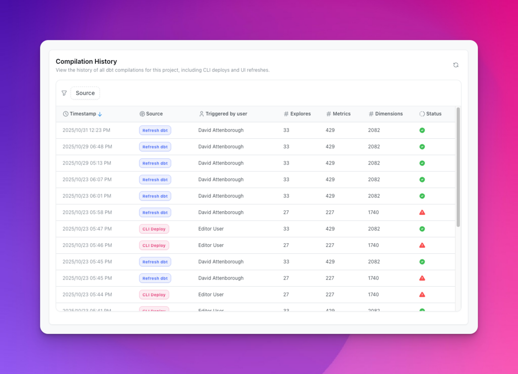Click the green success icon for 2025/10/31 12:23 PM
The height and width of the screenshot is (374, 518).
pos(422,130)
